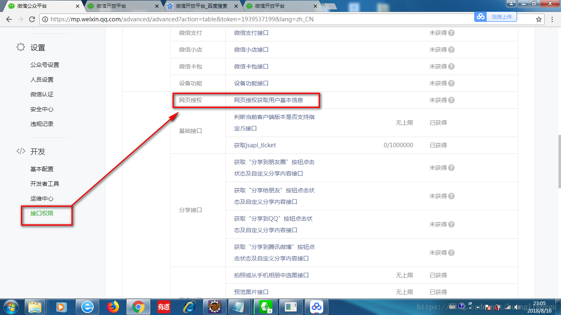Open 基本配置 under 开发

pyautogui.click(x=42, y=169)
